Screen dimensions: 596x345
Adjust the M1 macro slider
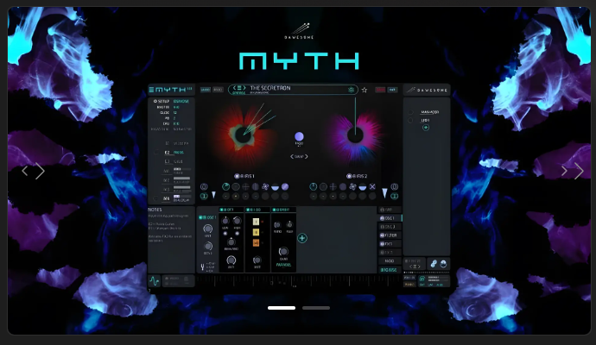(182, 169)
